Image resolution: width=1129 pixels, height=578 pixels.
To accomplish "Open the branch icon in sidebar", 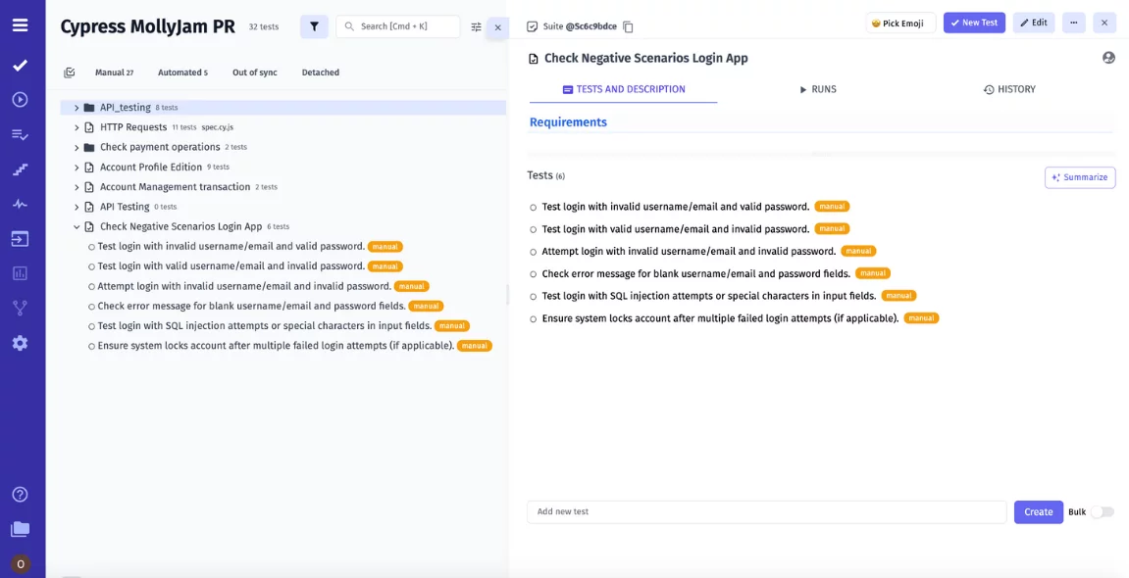I will pos(20,308).
